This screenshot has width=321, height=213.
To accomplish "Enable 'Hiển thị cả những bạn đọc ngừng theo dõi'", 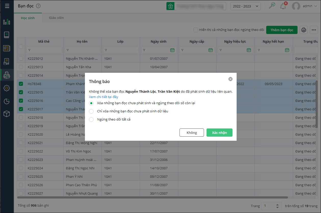I will (x=196, y=30).
